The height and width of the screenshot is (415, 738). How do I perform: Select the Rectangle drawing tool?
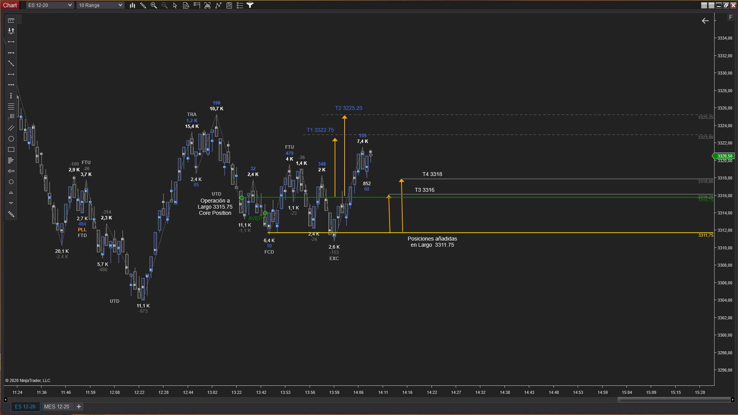(11, 149)
